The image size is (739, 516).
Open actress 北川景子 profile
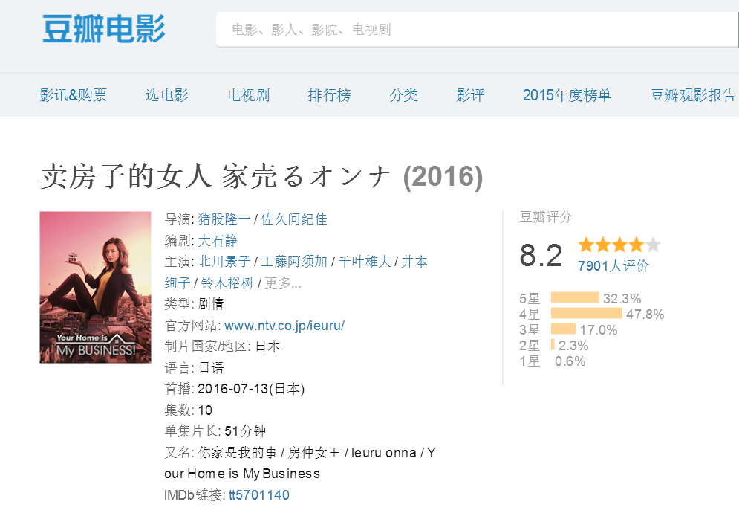pyautogui.click(x=224, y=262)
